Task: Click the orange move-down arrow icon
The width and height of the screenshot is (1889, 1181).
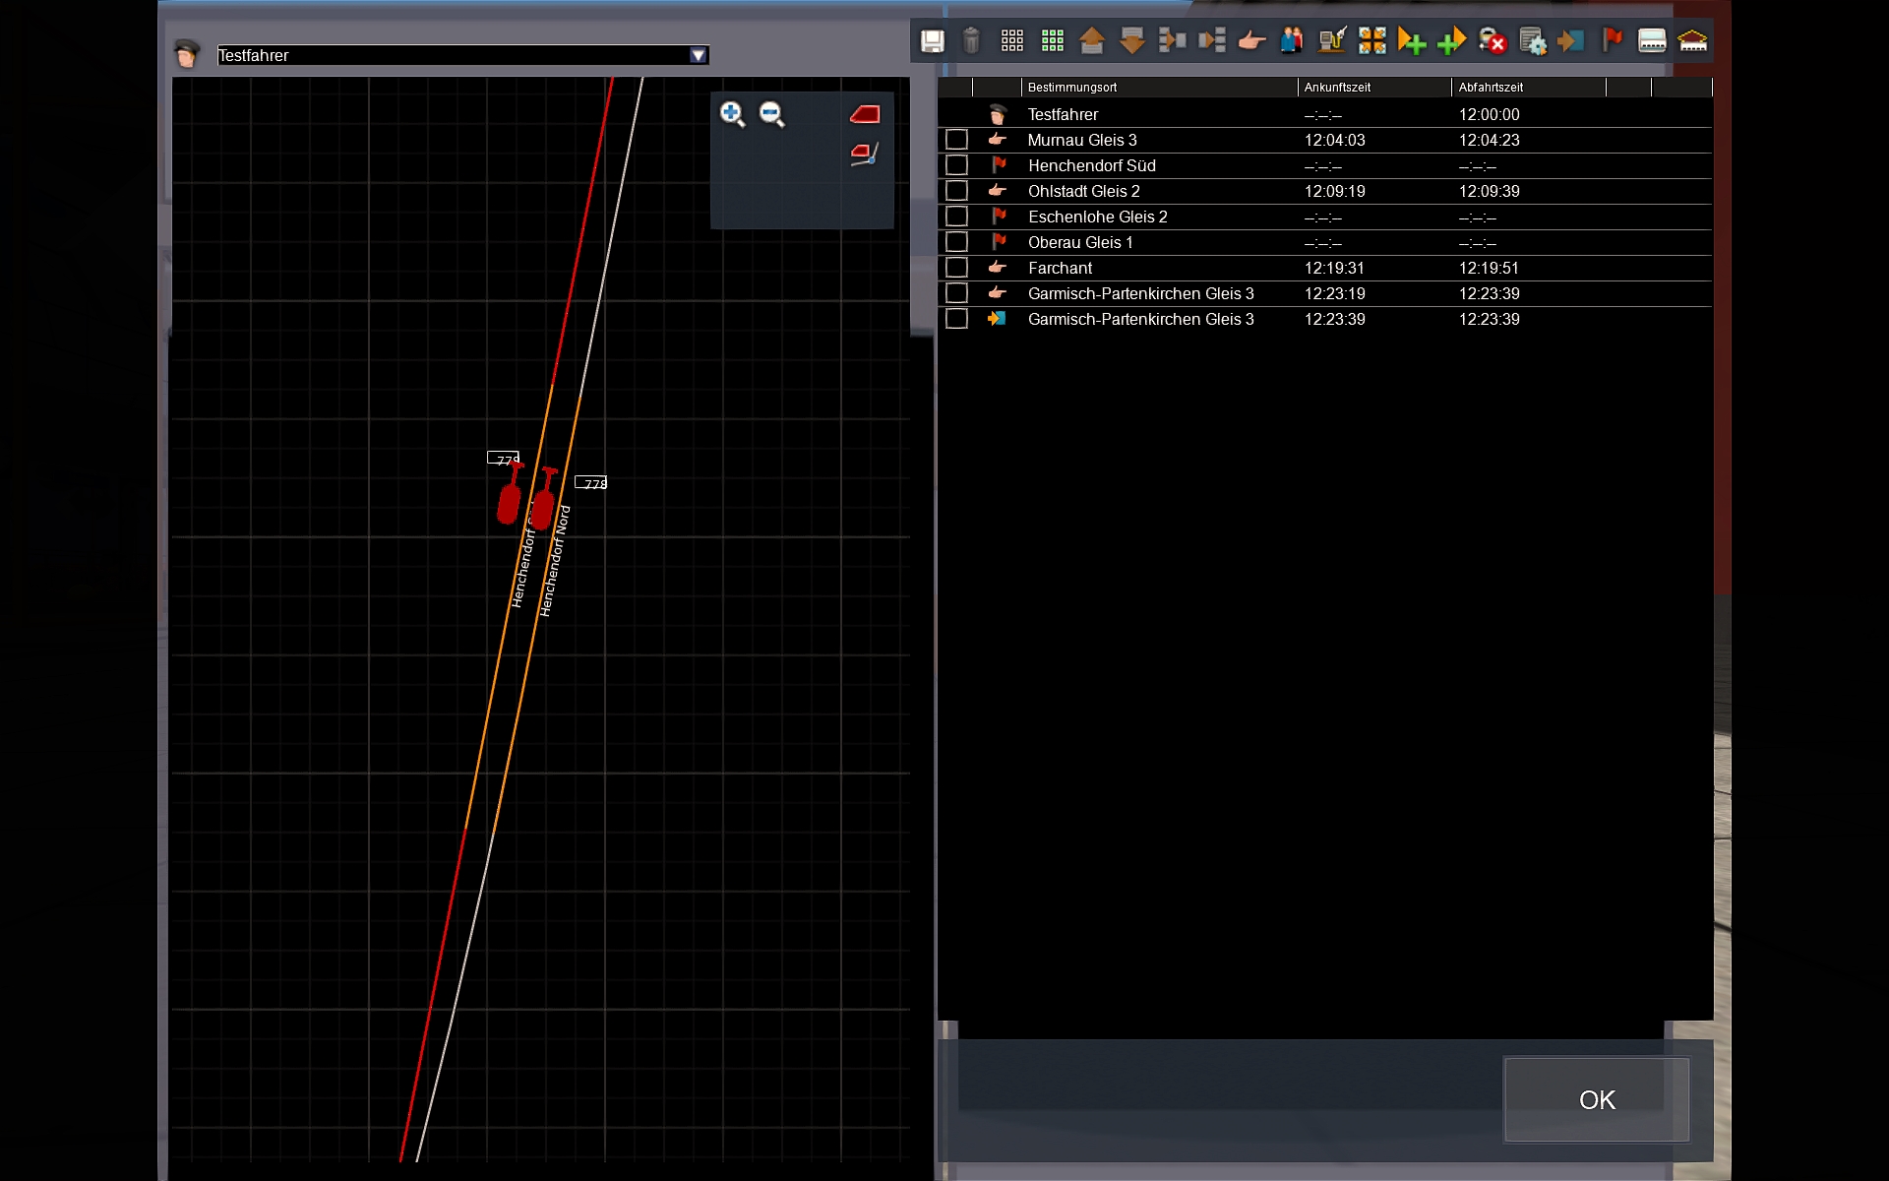Action: (x=1132, y=41)
